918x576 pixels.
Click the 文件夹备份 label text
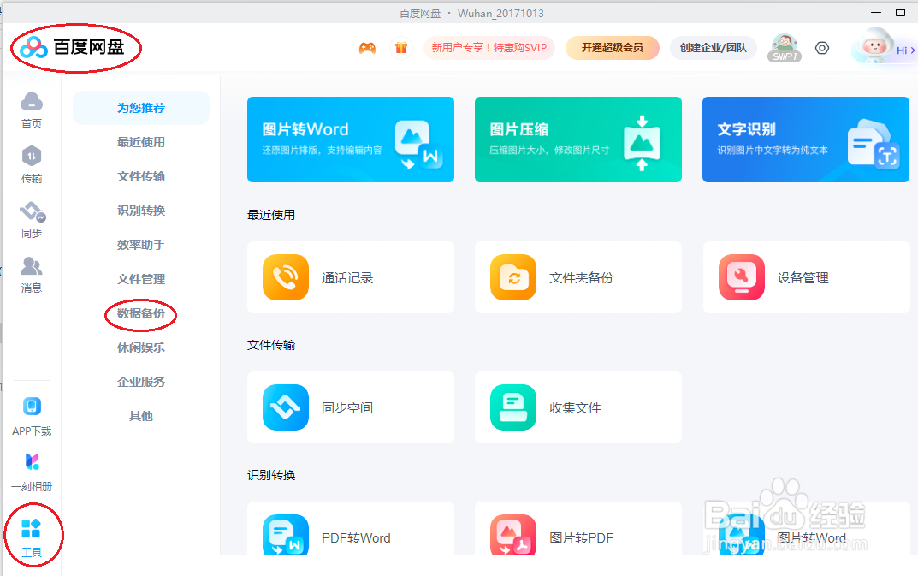coord(582,278)
